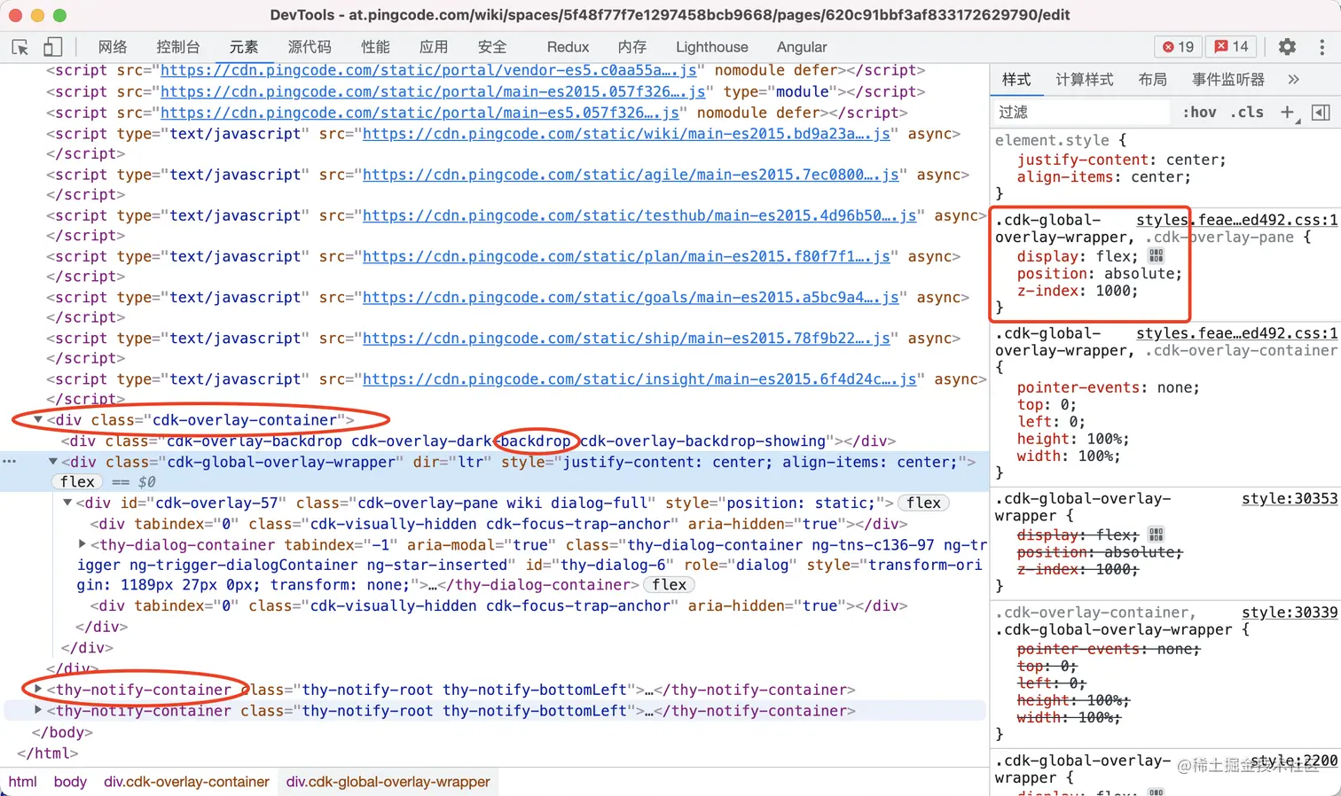Expand the first thy-notify-container node
The image size is (1341, 796).
tap(38, 689)
